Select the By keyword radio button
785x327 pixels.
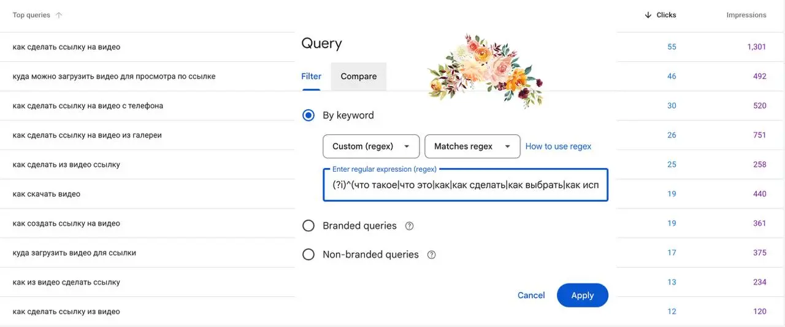click(308, 115)
